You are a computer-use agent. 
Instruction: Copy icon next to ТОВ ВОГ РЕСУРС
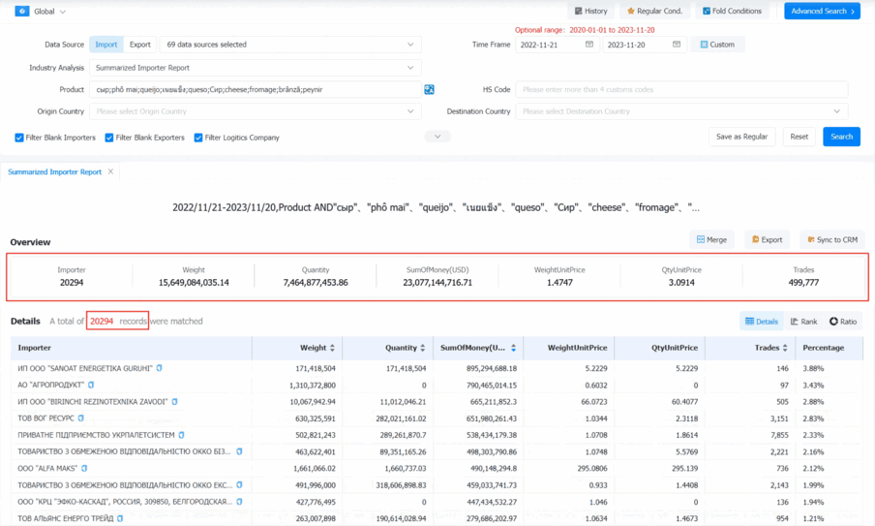(x=81, y=418)
